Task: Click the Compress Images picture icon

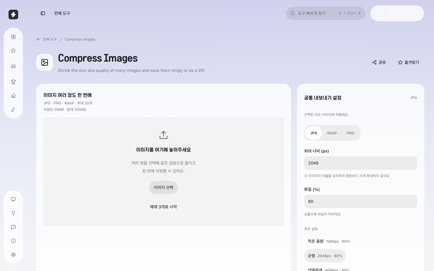Action: tap(45, 62)
